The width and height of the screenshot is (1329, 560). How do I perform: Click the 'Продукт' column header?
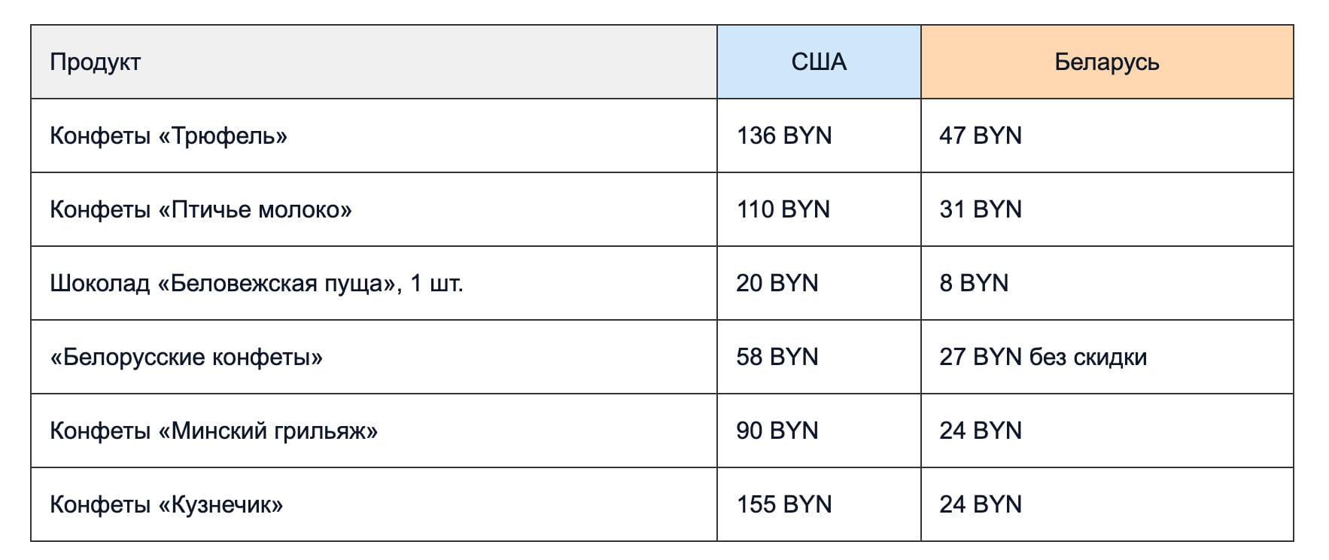[96, 62]
